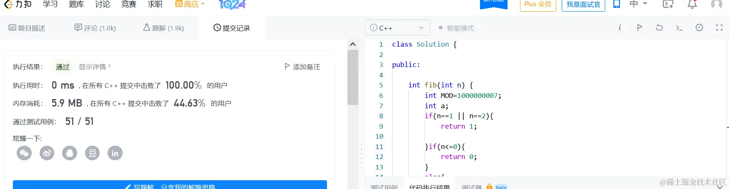
Task: Share result to LinkedIn
Action: point(115,153)
